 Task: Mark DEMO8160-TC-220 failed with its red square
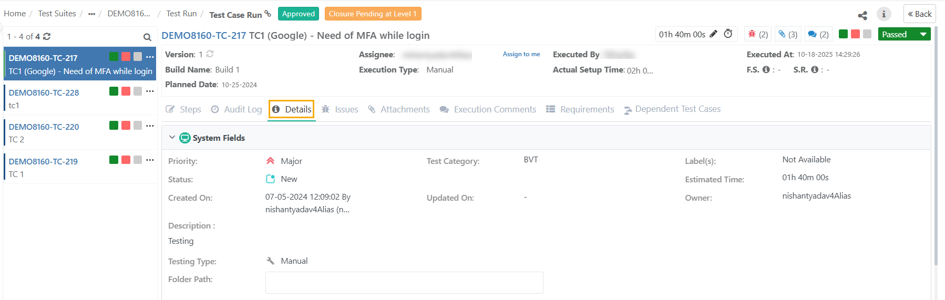(x=126, y=126)
